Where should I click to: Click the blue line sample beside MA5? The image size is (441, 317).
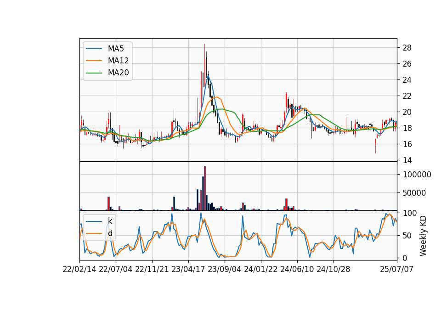pos(94,49)
